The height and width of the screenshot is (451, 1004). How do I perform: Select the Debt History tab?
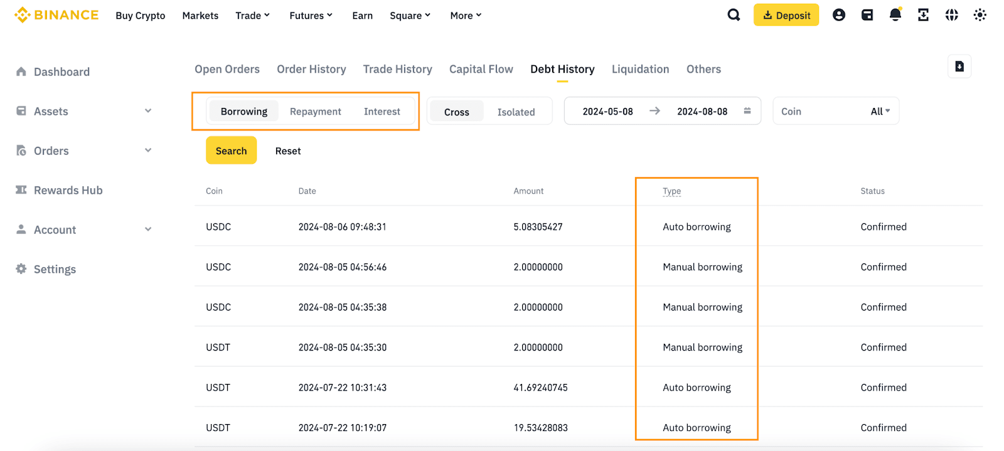(x=562, y=69)
